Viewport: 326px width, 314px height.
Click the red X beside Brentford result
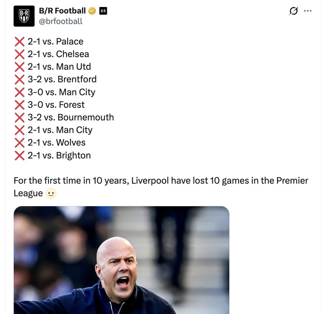20,80
